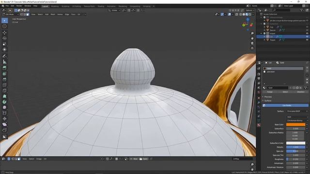Select the Shrink/Fatten tool
The height and width of the screenshot is (174, 310).
pos(4,119)
